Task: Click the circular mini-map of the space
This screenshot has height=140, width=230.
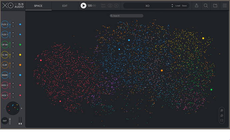Action: point(13,108)
